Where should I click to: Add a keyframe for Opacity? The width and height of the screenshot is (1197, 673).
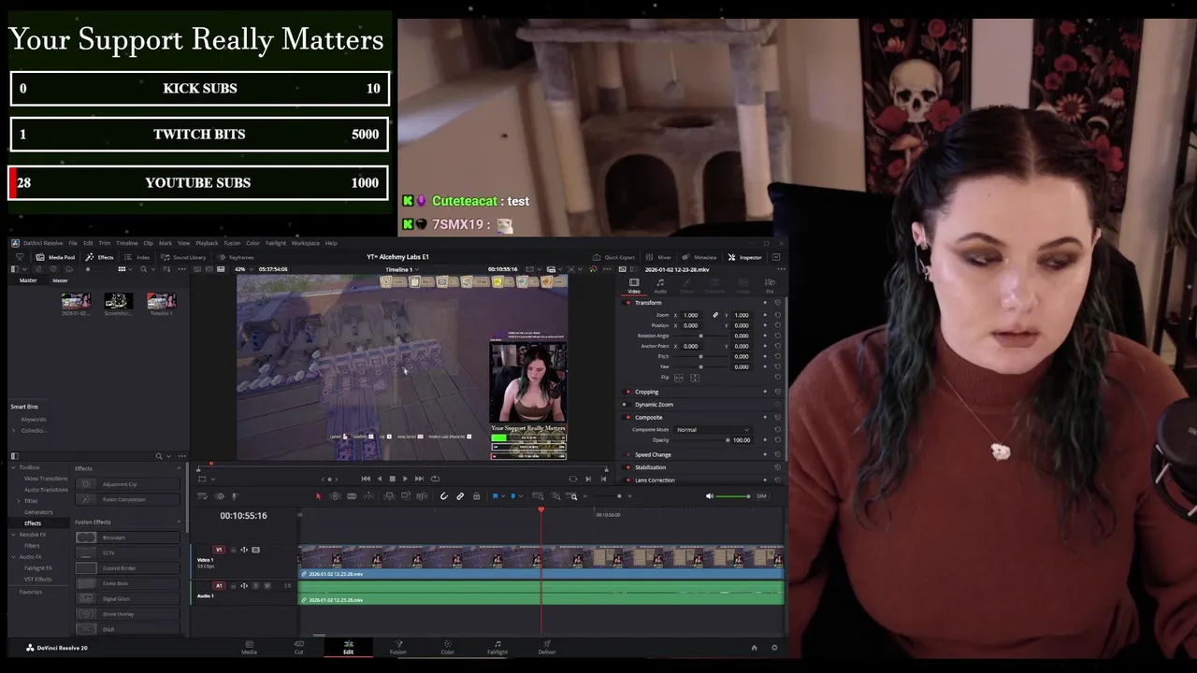pos(765,440)
